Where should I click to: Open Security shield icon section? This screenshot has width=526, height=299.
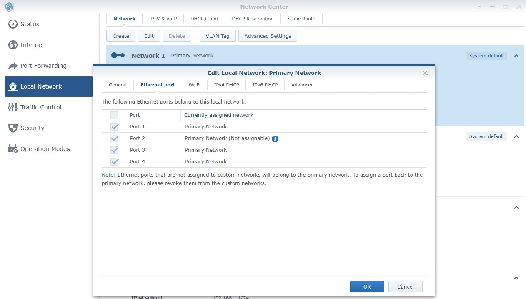[13, 128]
